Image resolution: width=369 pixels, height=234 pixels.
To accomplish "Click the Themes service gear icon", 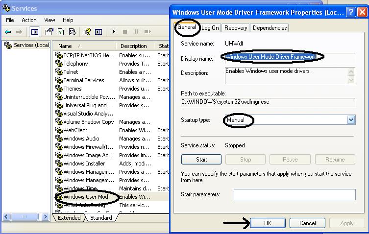I will [x=59, y=88].
